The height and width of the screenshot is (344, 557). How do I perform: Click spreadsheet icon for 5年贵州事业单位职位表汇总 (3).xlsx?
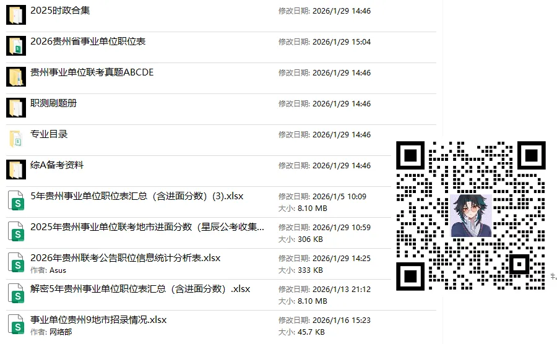tap(16, 200)
